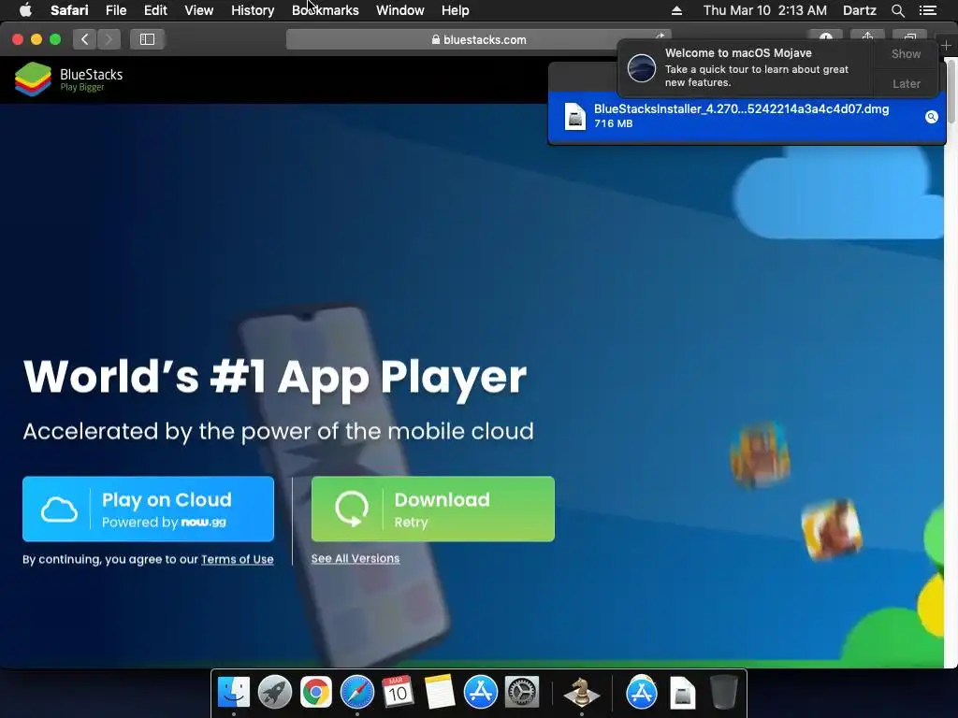Open the See All Versions link

click(x=355, y=559)
